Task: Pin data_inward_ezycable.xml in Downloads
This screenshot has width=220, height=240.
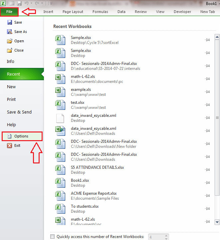Action: [x=207, y=131]
